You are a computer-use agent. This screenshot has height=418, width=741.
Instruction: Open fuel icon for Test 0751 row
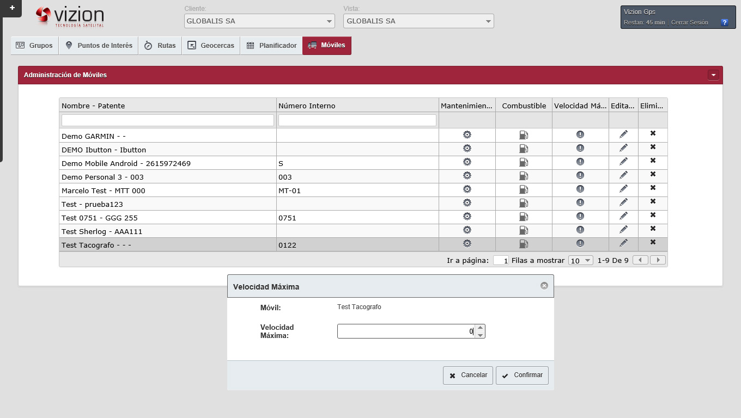click(x=524, y=216)
